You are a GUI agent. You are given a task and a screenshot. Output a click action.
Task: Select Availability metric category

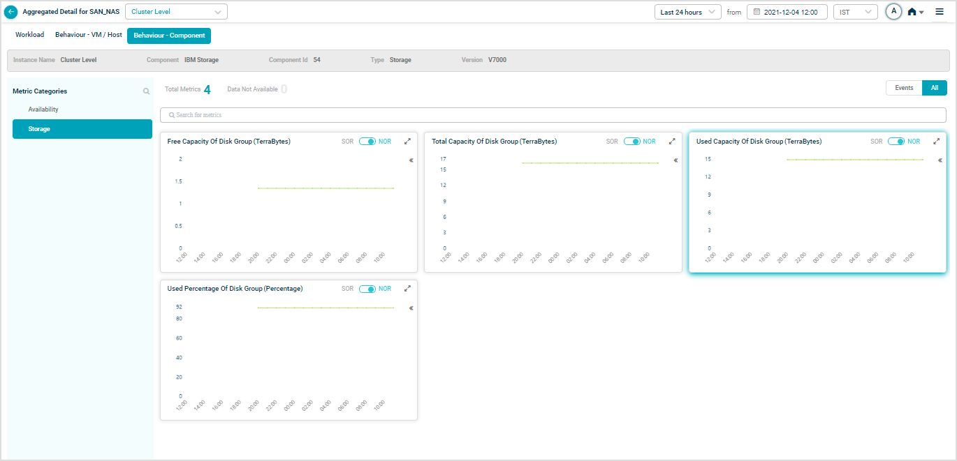pyautogui.click(x=43, y=109)
